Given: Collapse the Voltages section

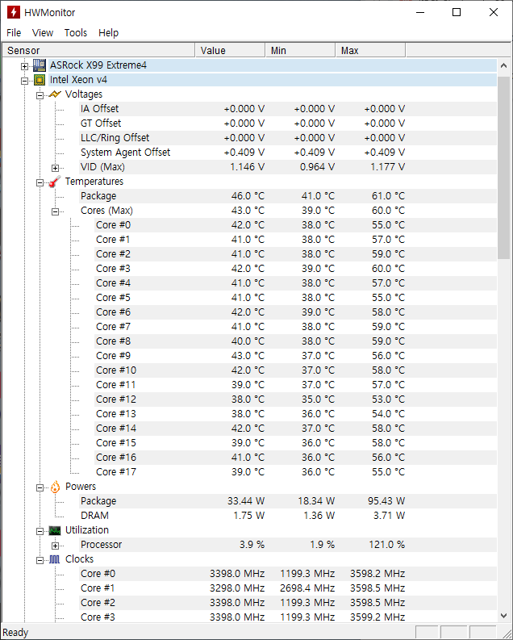Looking at the screenshot, I should pyautogui.click(x=40, y=95).
